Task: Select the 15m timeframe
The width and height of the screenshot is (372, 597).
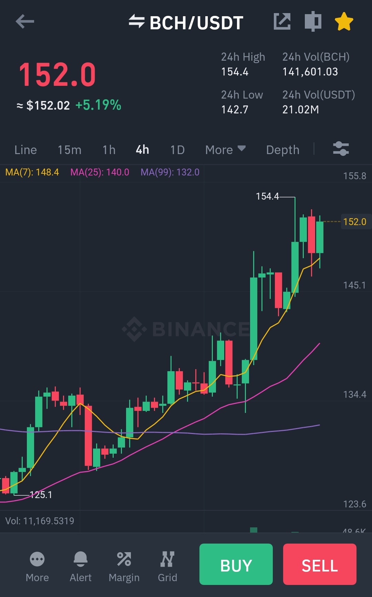Action: click(70, 150)
